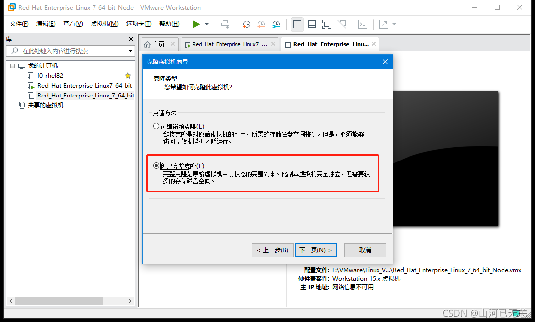
Task: Select the f0-rhel82 virtual machine
Action: click(50, 76)
